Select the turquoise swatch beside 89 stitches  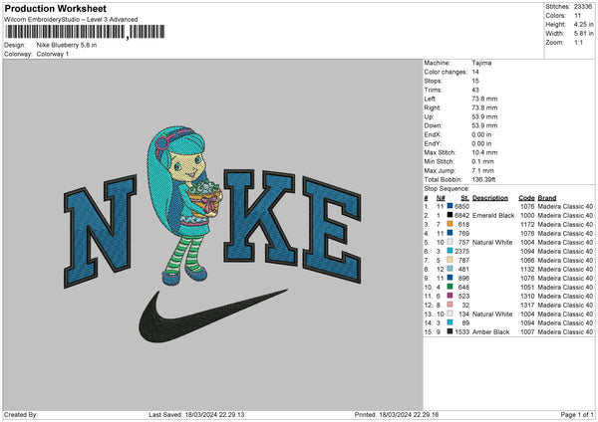click(x=450, y=322)
